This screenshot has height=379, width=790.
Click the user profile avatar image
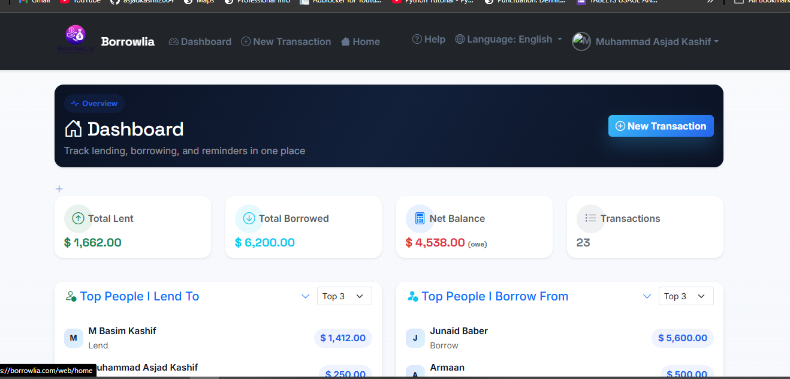tap(581, 41)
